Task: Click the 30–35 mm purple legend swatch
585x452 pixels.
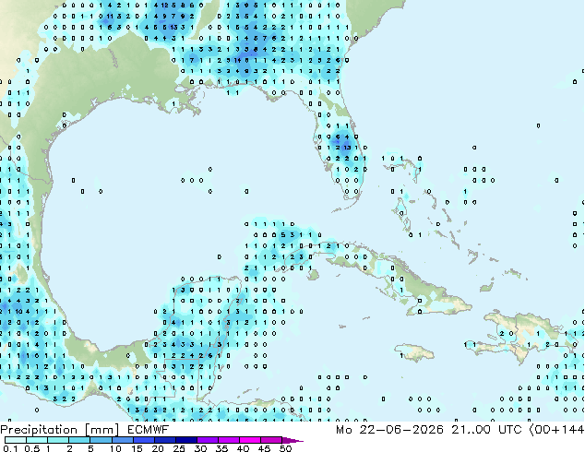Action: pyautogui.click(x=208, y=440)
